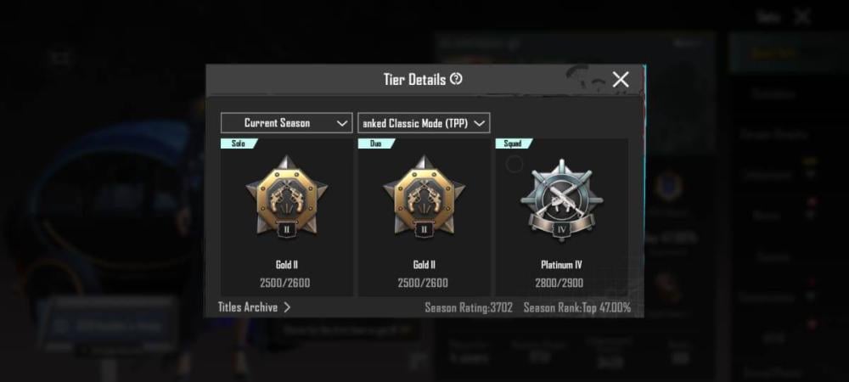Click the Solo 2500/2600 points progress
This screenshot has height=382, width=849.
point(284,283)
